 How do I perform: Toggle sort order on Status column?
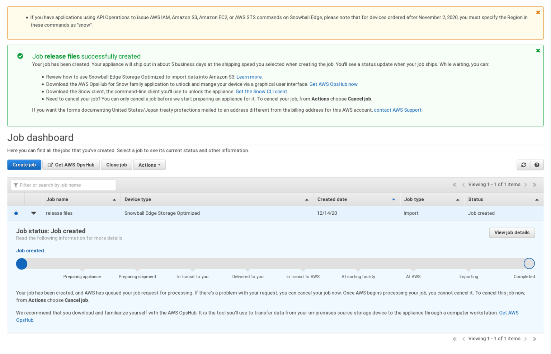537,199
